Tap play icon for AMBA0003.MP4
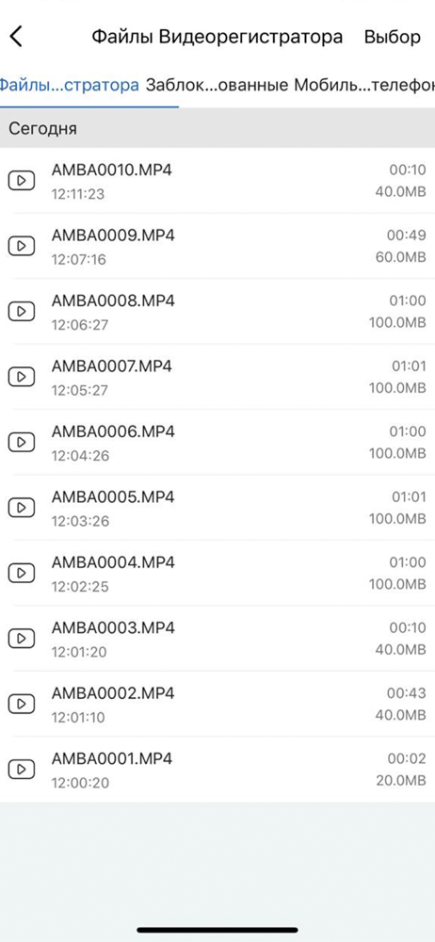 [21, 638]
